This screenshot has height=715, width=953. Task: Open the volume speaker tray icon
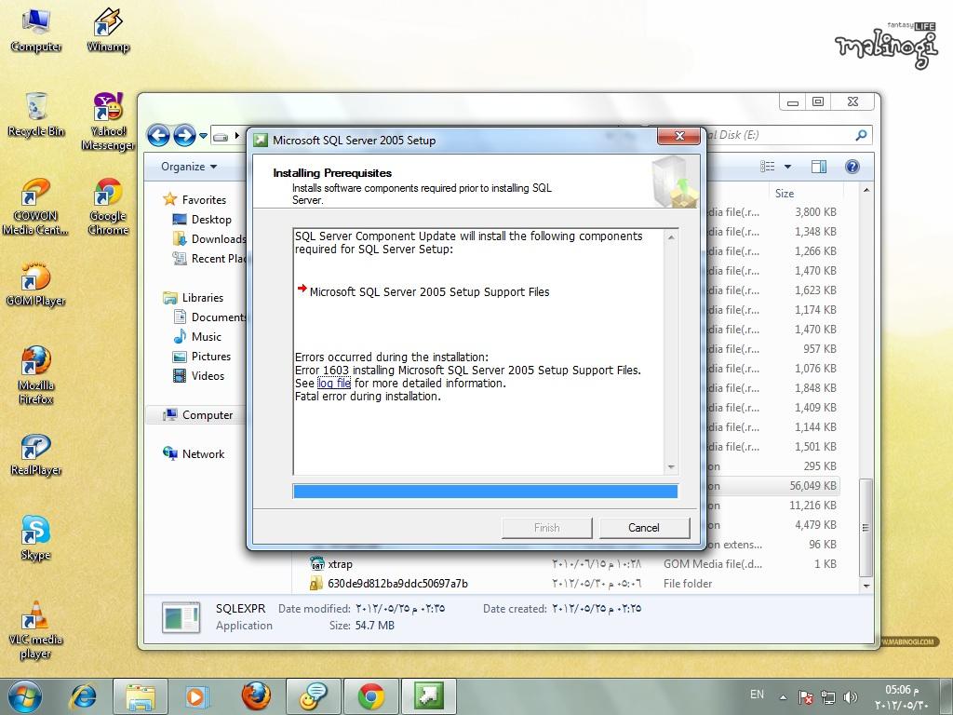click(851, 696)
